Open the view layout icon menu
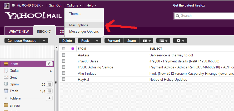The width and height of the screenshot is (234, 111). point(163,40)
